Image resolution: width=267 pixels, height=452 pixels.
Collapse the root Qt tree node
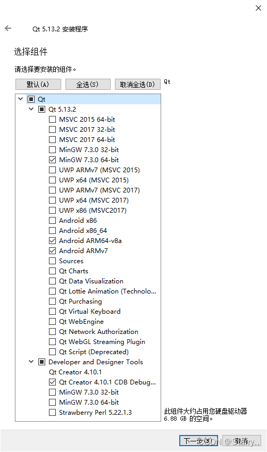[20, 99]
